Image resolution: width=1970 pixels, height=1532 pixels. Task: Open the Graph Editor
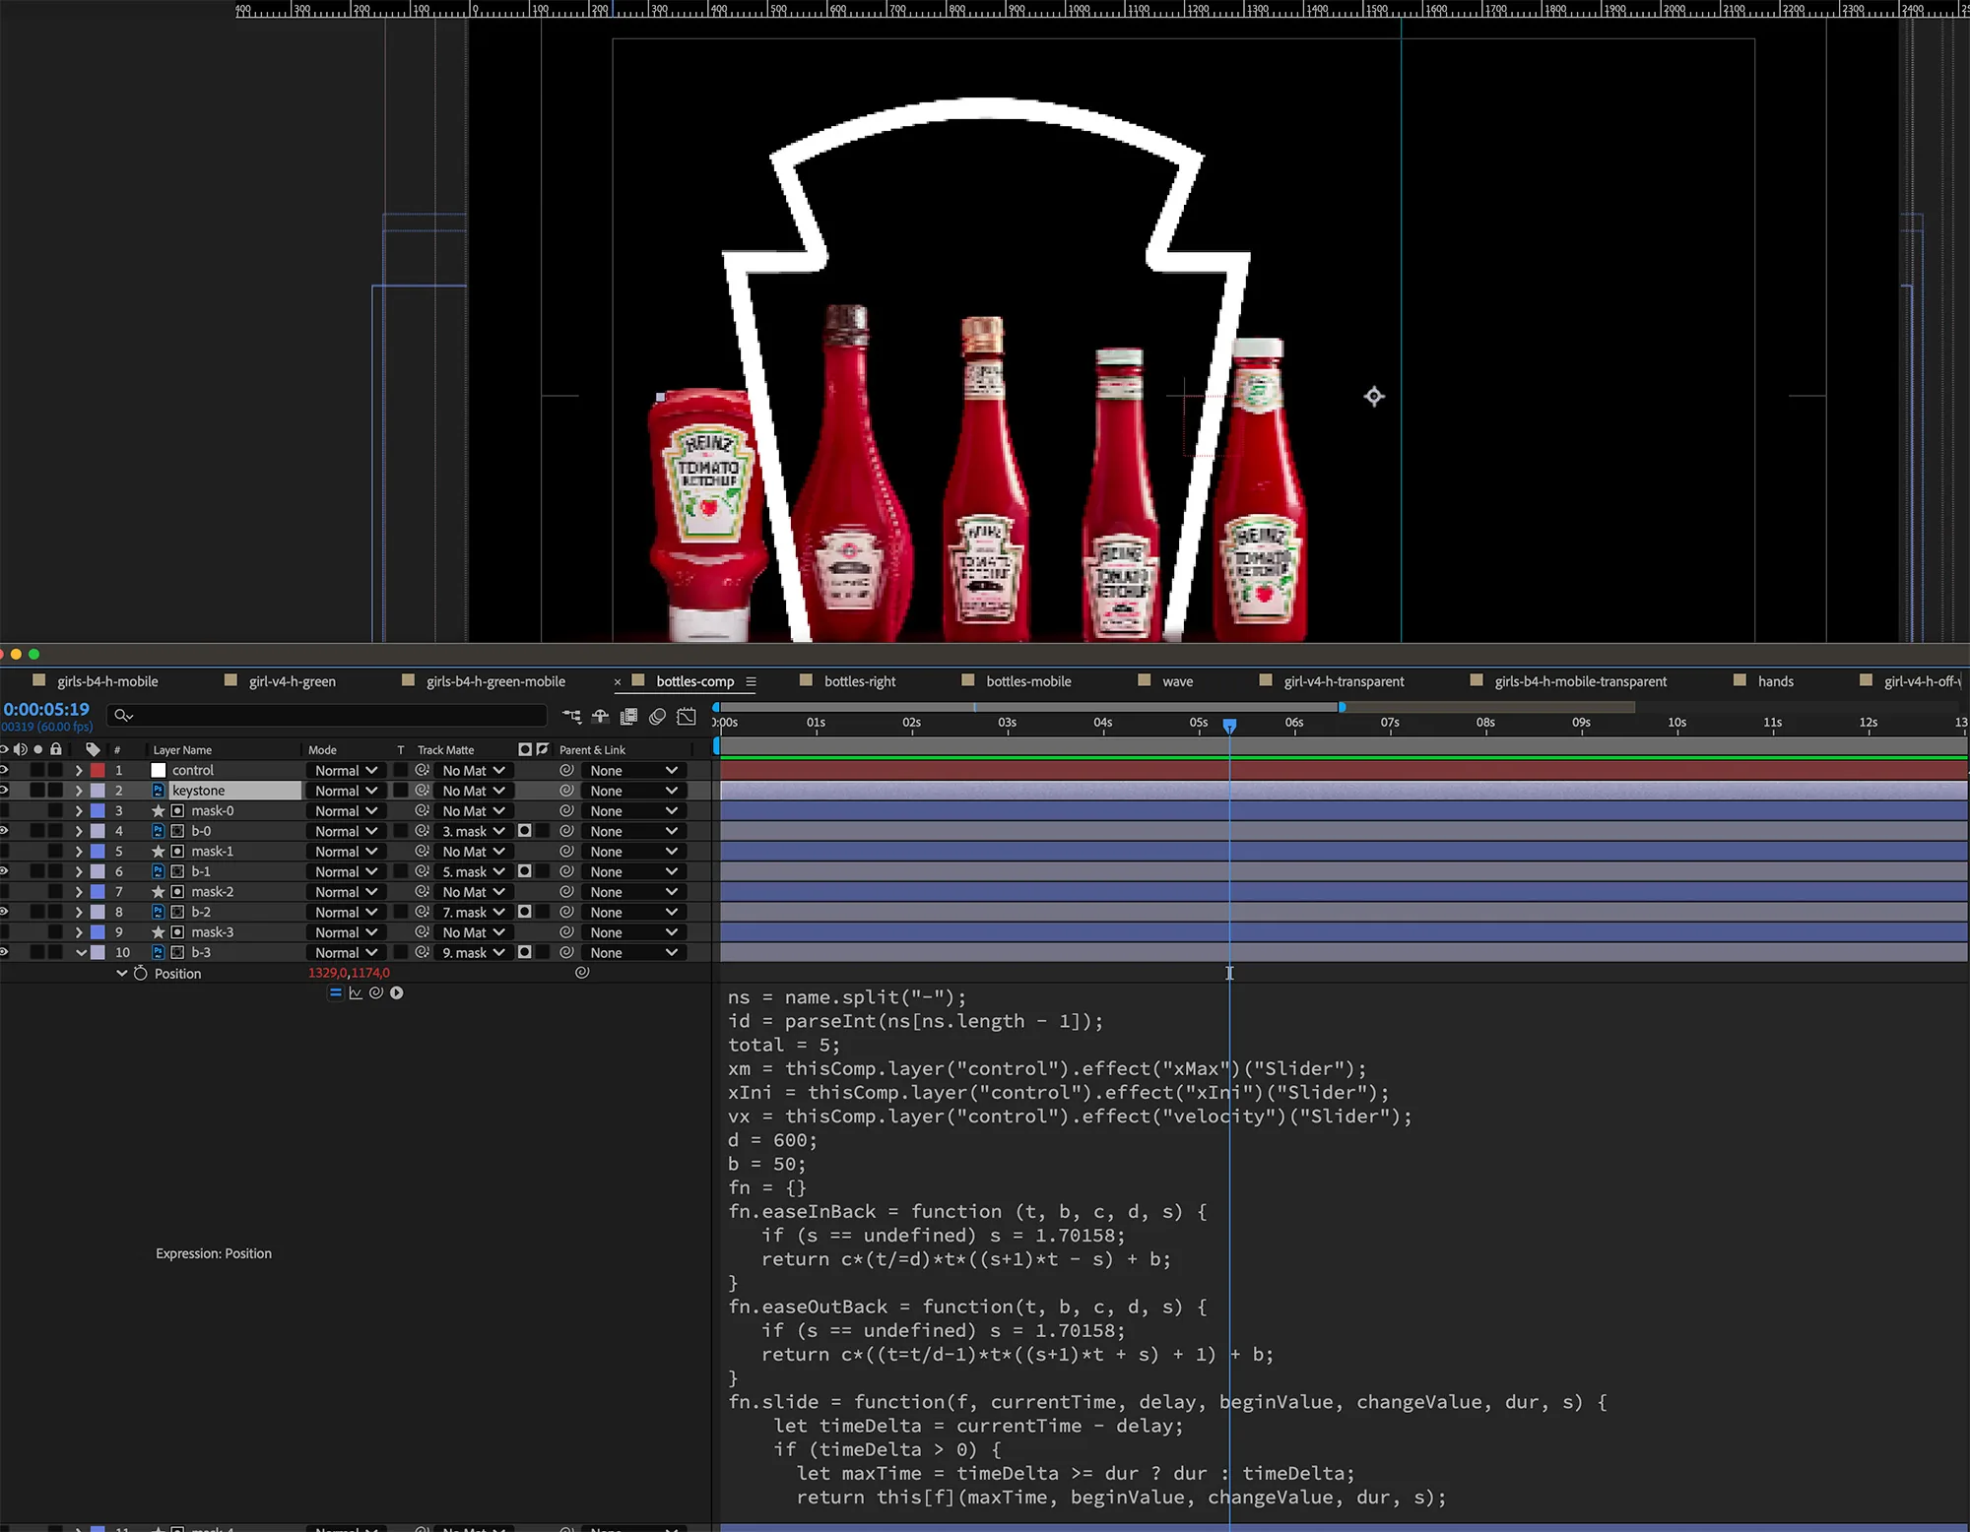(x=687, y=716)
